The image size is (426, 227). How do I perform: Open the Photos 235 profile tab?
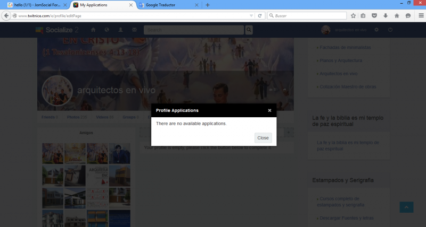coord(77,117)
